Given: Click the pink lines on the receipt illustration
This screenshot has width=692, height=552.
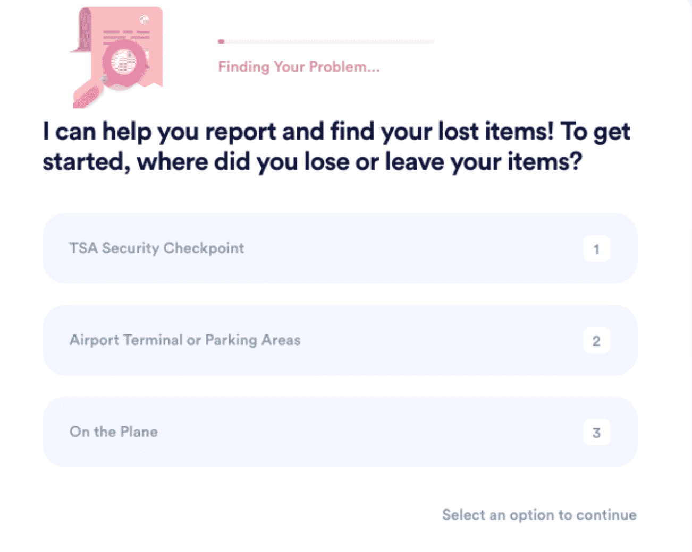Looking at the screenshot, I should [x=126, y=35].
